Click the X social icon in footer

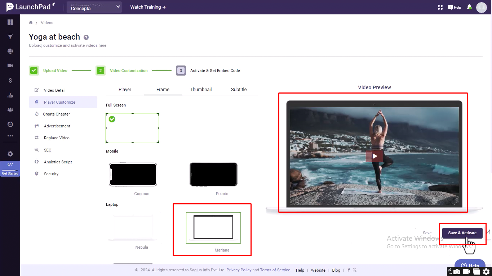[355, 270]
